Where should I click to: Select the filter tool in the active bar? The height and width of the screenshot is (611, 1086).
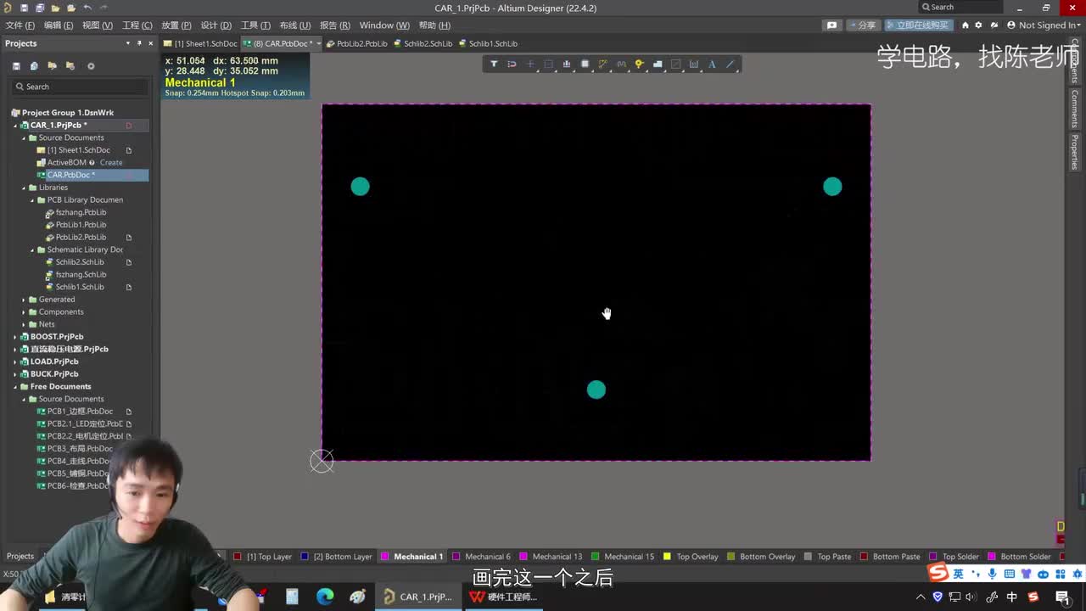point(494,64)
